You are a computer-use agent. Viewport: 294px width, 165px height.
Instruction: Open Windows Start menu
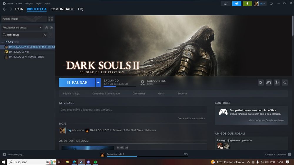tap(3, 162)
